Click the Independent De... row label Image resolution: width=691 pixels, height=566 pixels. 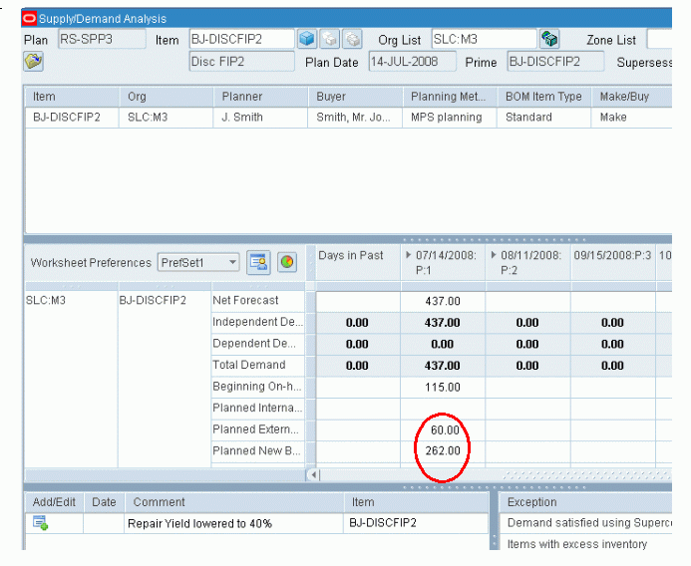[x=258, y=322]
